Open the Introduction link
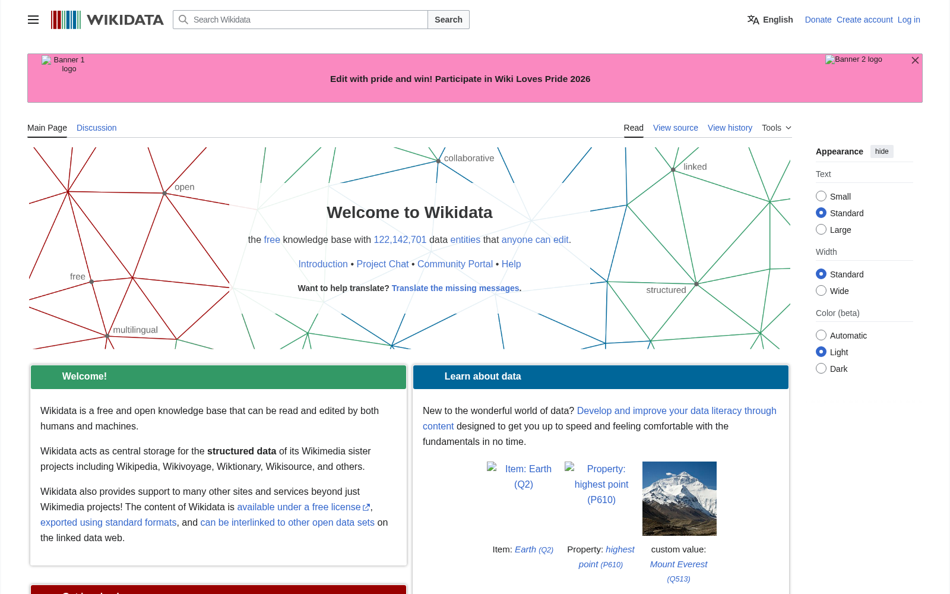 pos(323,264)
